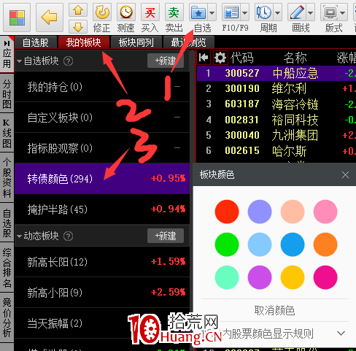Select 自定义板块(0) block
The width and height of the screenshot is (356, 351).
(102, 117)
